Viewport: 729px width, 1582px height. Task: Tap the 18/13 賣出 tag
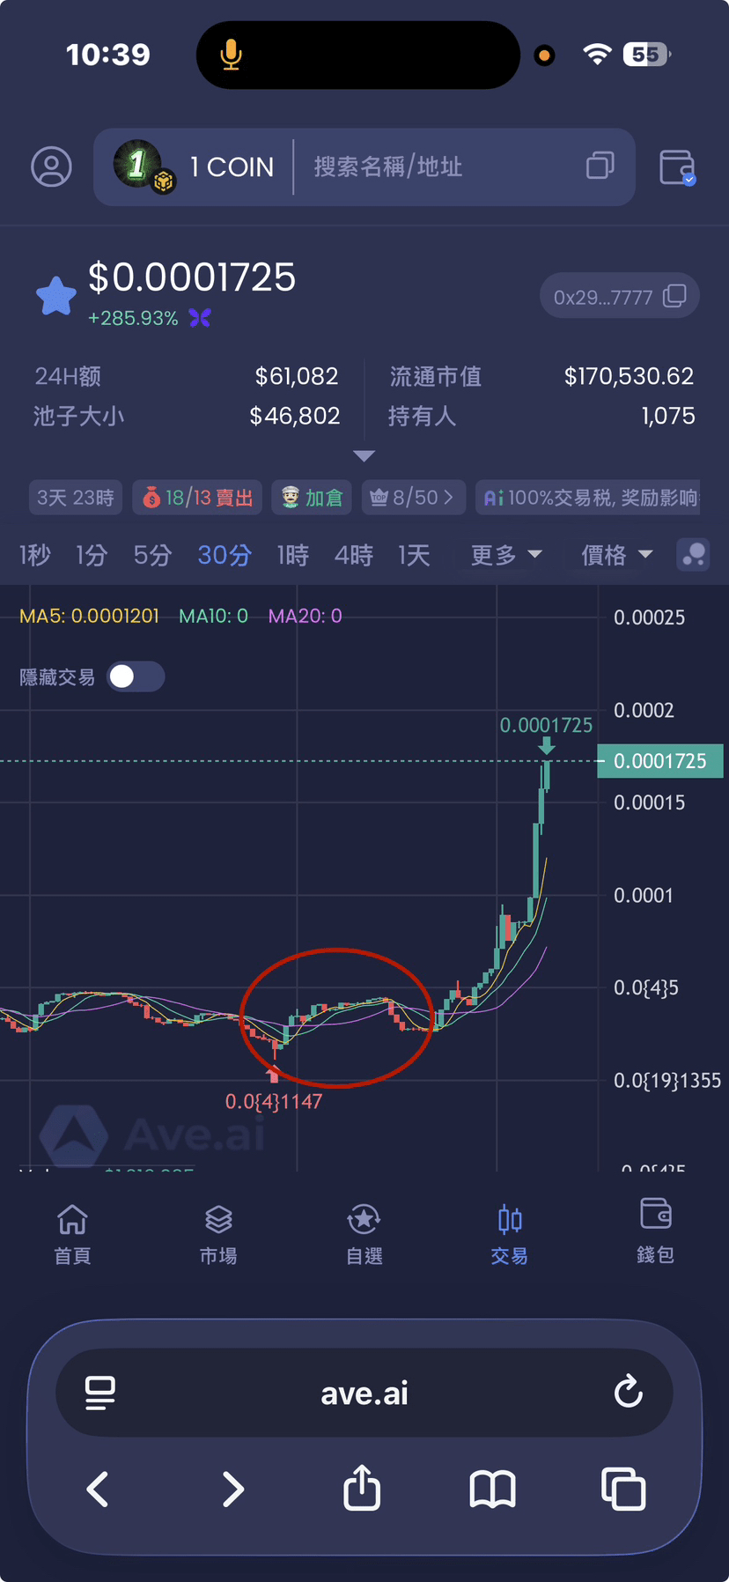(x=197, y=498)
